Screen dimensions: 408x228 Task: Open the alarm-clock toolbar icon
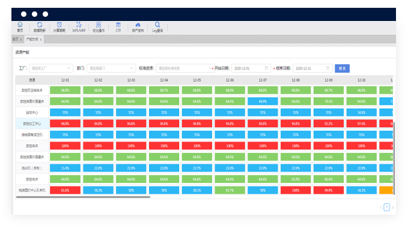tap(59, 25)
